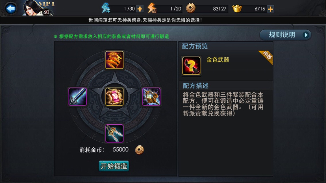Open the 规则说明 rules button

click(x=286, y=35)
